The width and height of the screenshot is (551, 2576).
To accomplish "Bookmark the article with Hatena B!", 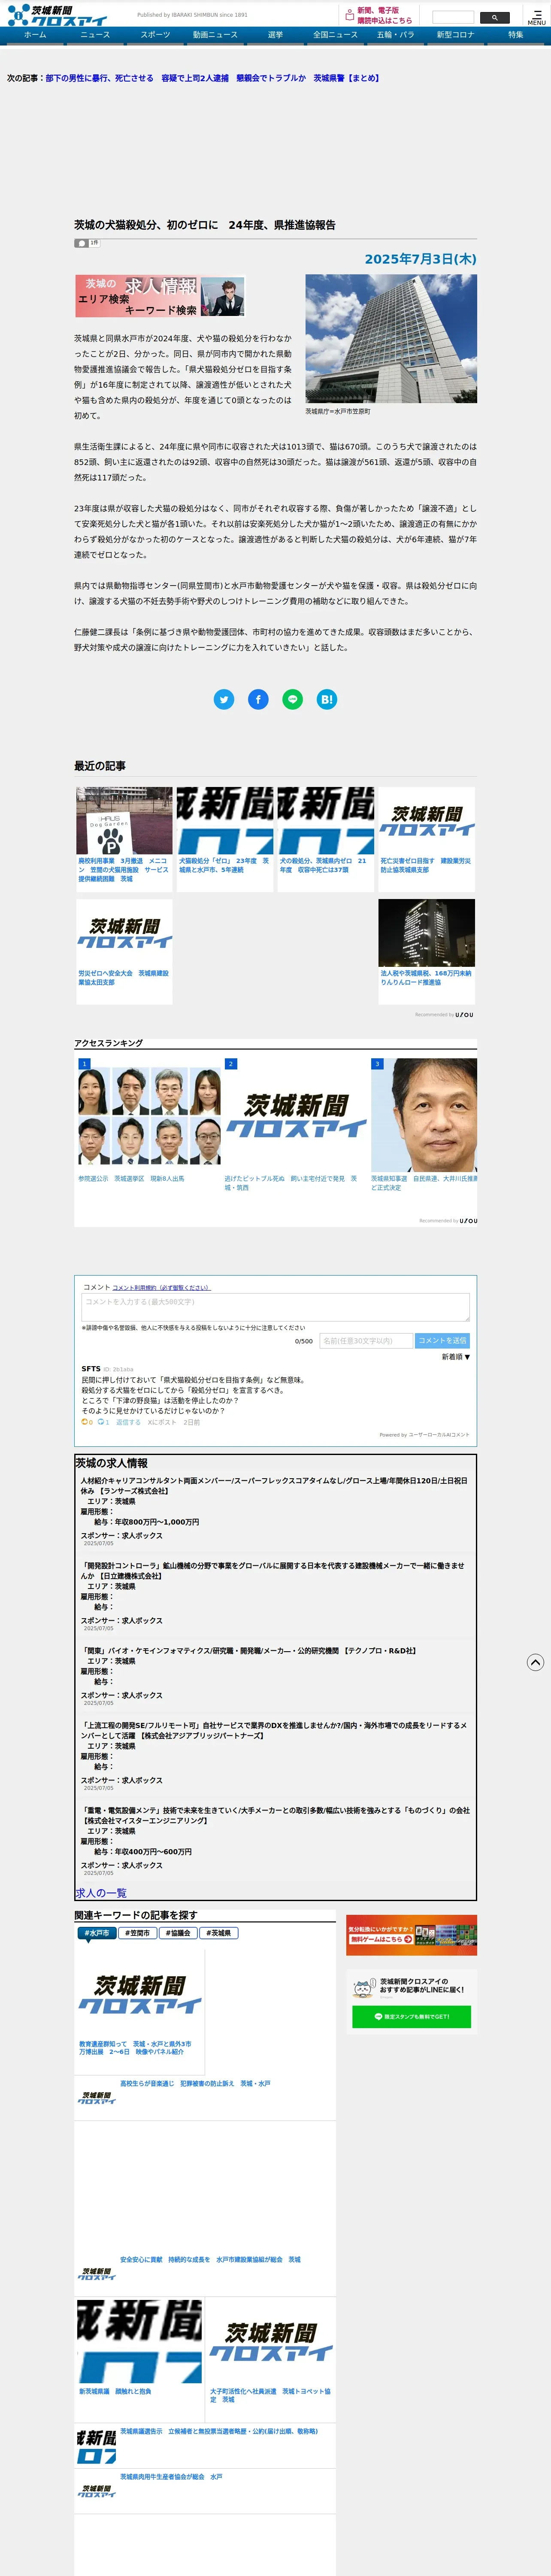I will (x=327, y=700).
